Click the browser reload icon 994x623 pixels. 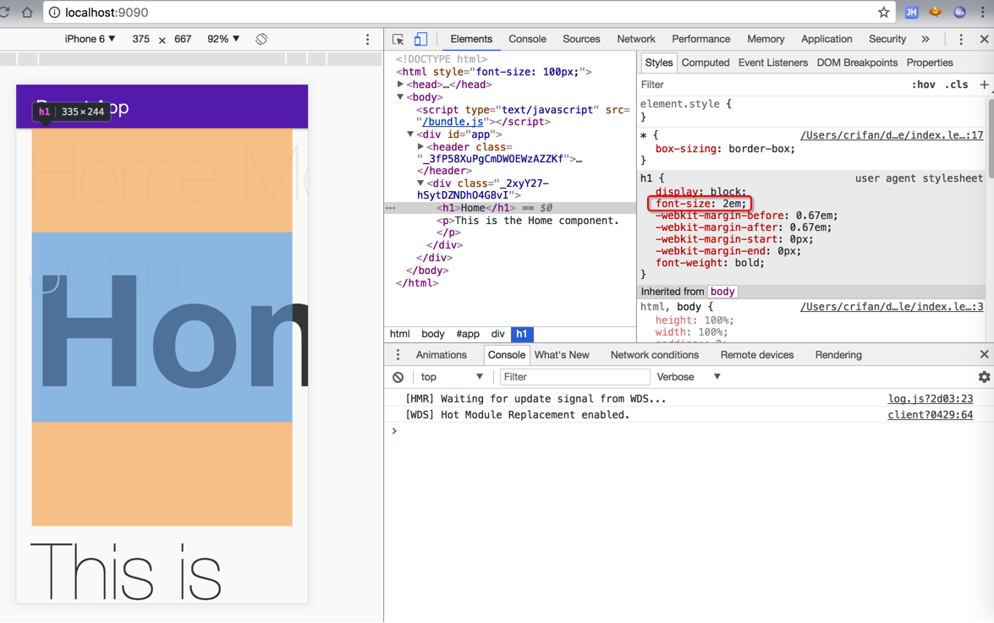pos(3,12)
